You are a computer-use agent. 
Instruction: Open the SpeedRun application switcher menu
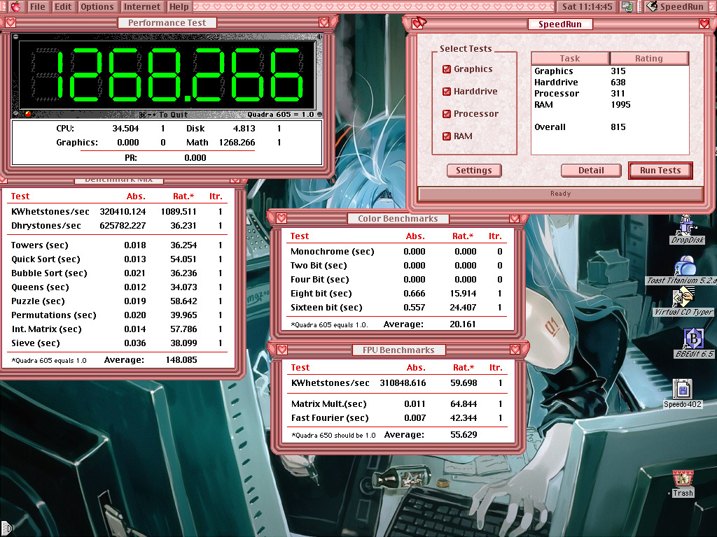(675, 7)
